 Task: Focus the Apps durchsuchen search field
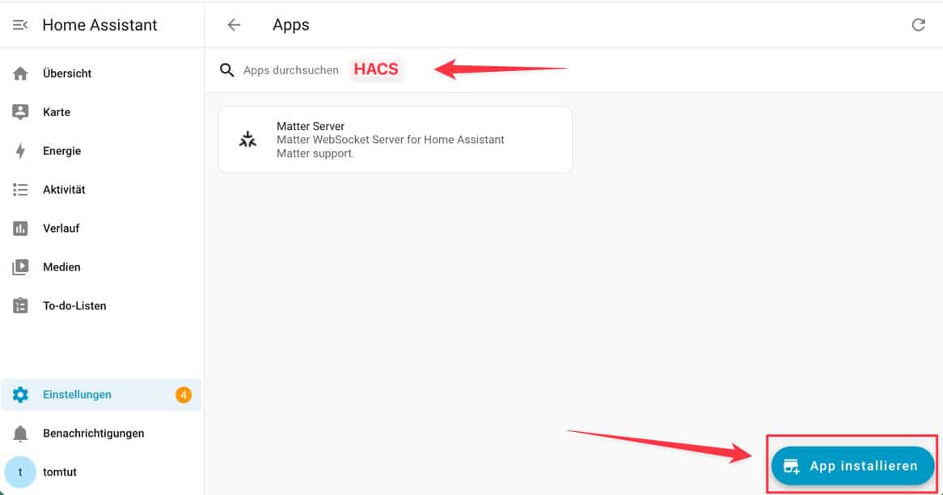[291, 70]
